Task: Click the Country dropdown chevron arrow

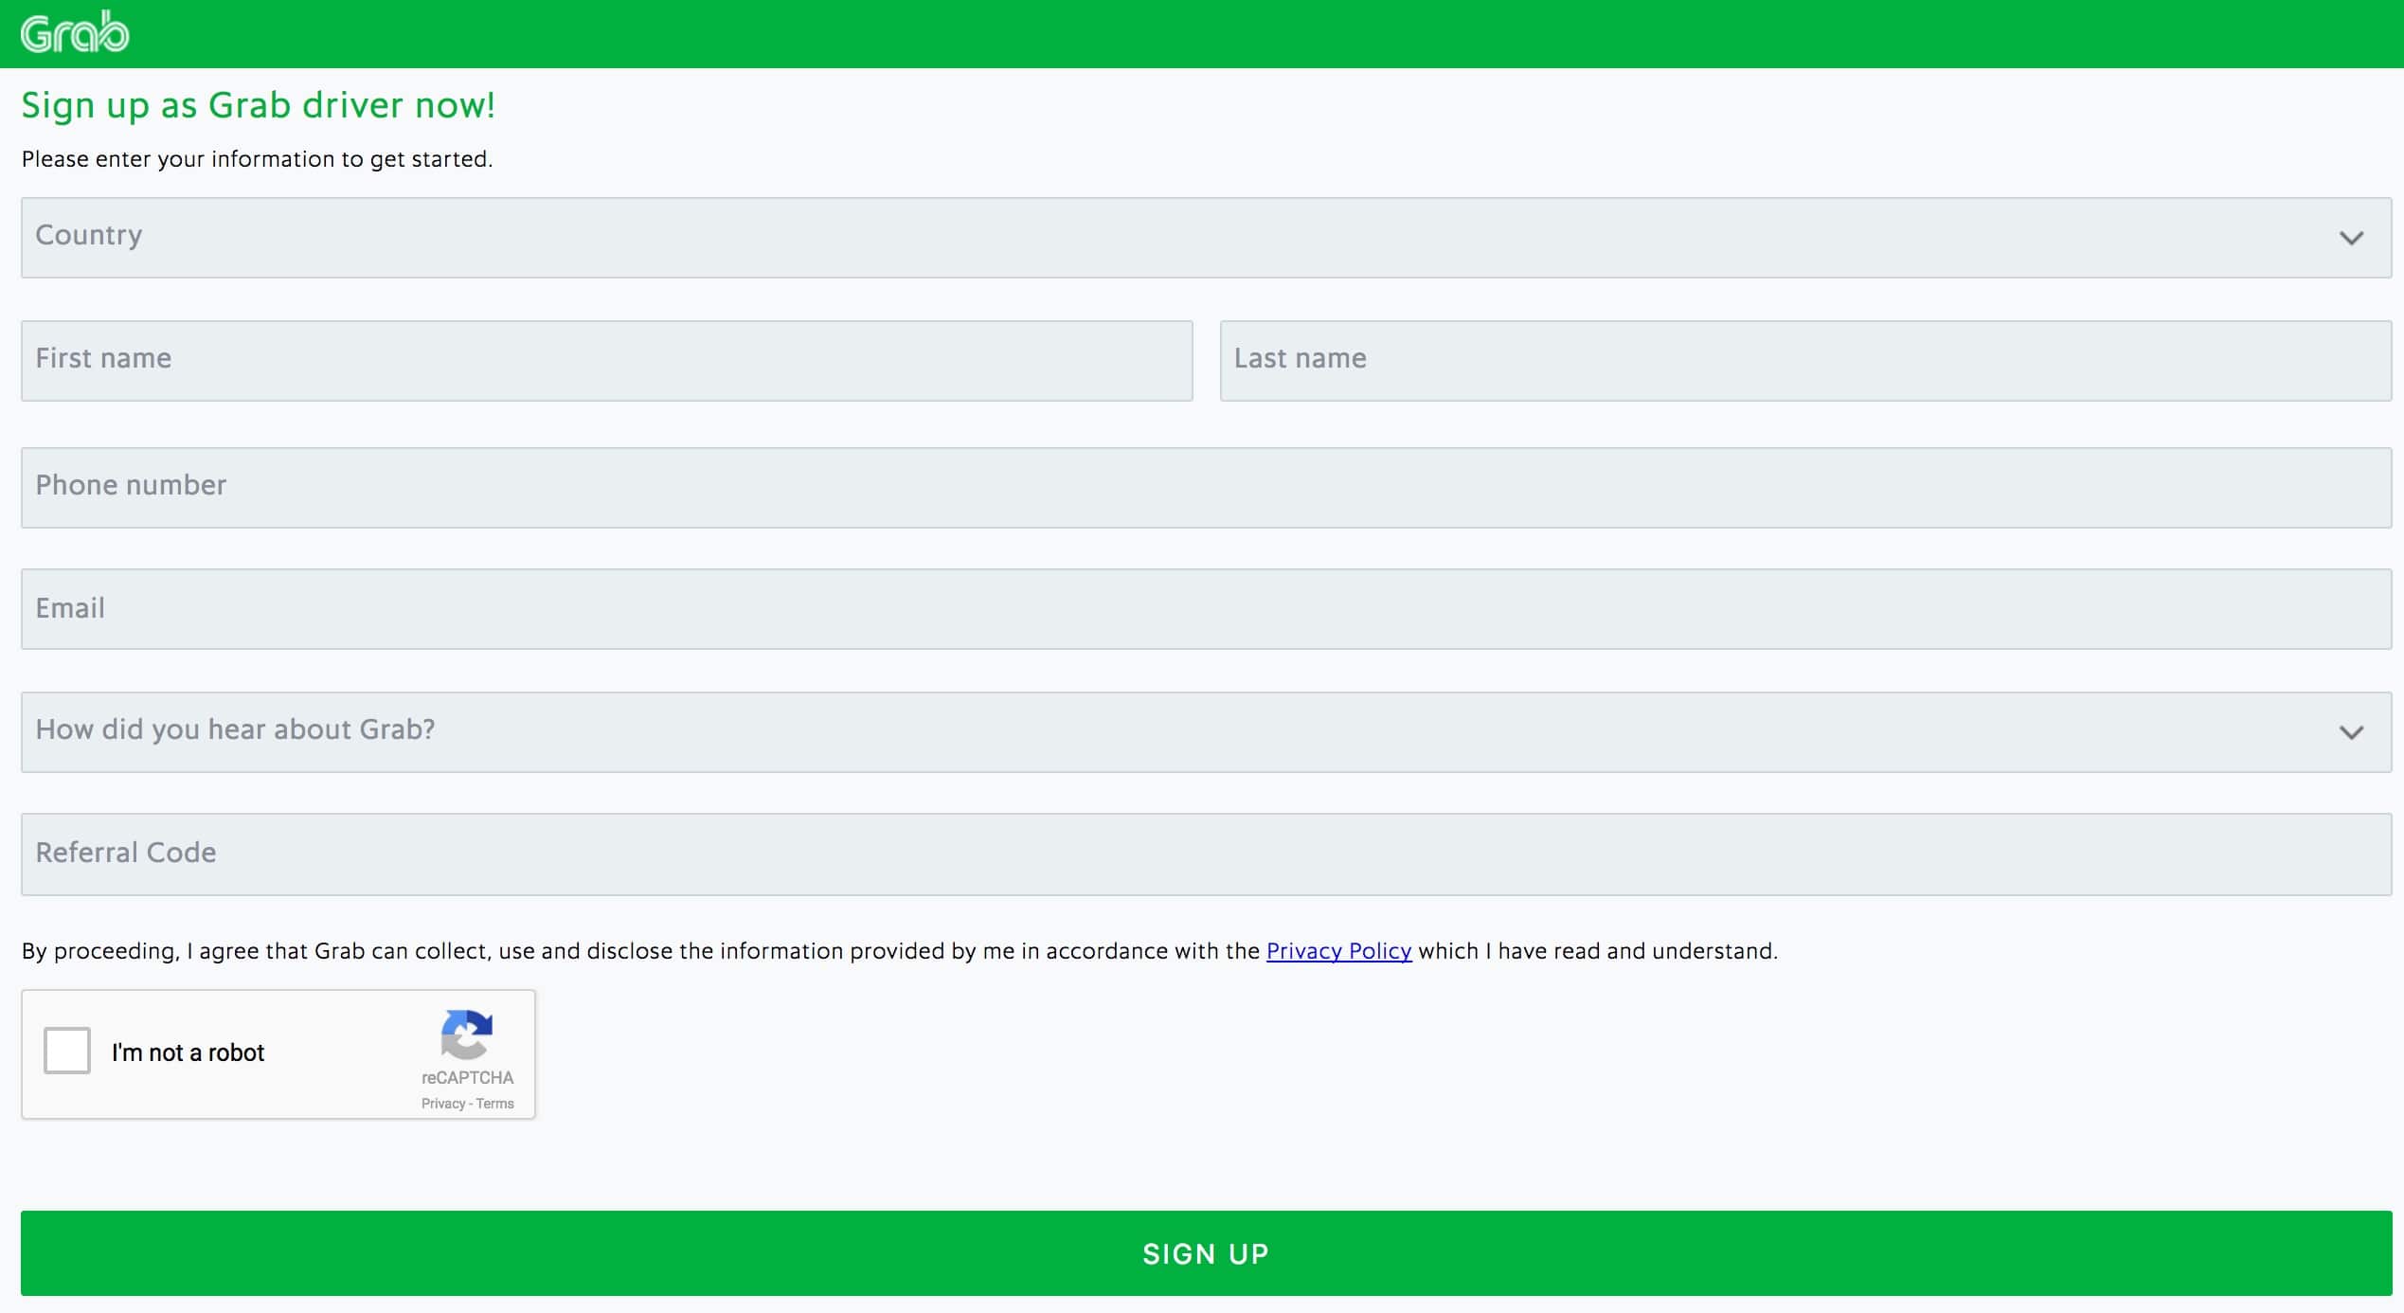Action: [x=2351, y=238]
